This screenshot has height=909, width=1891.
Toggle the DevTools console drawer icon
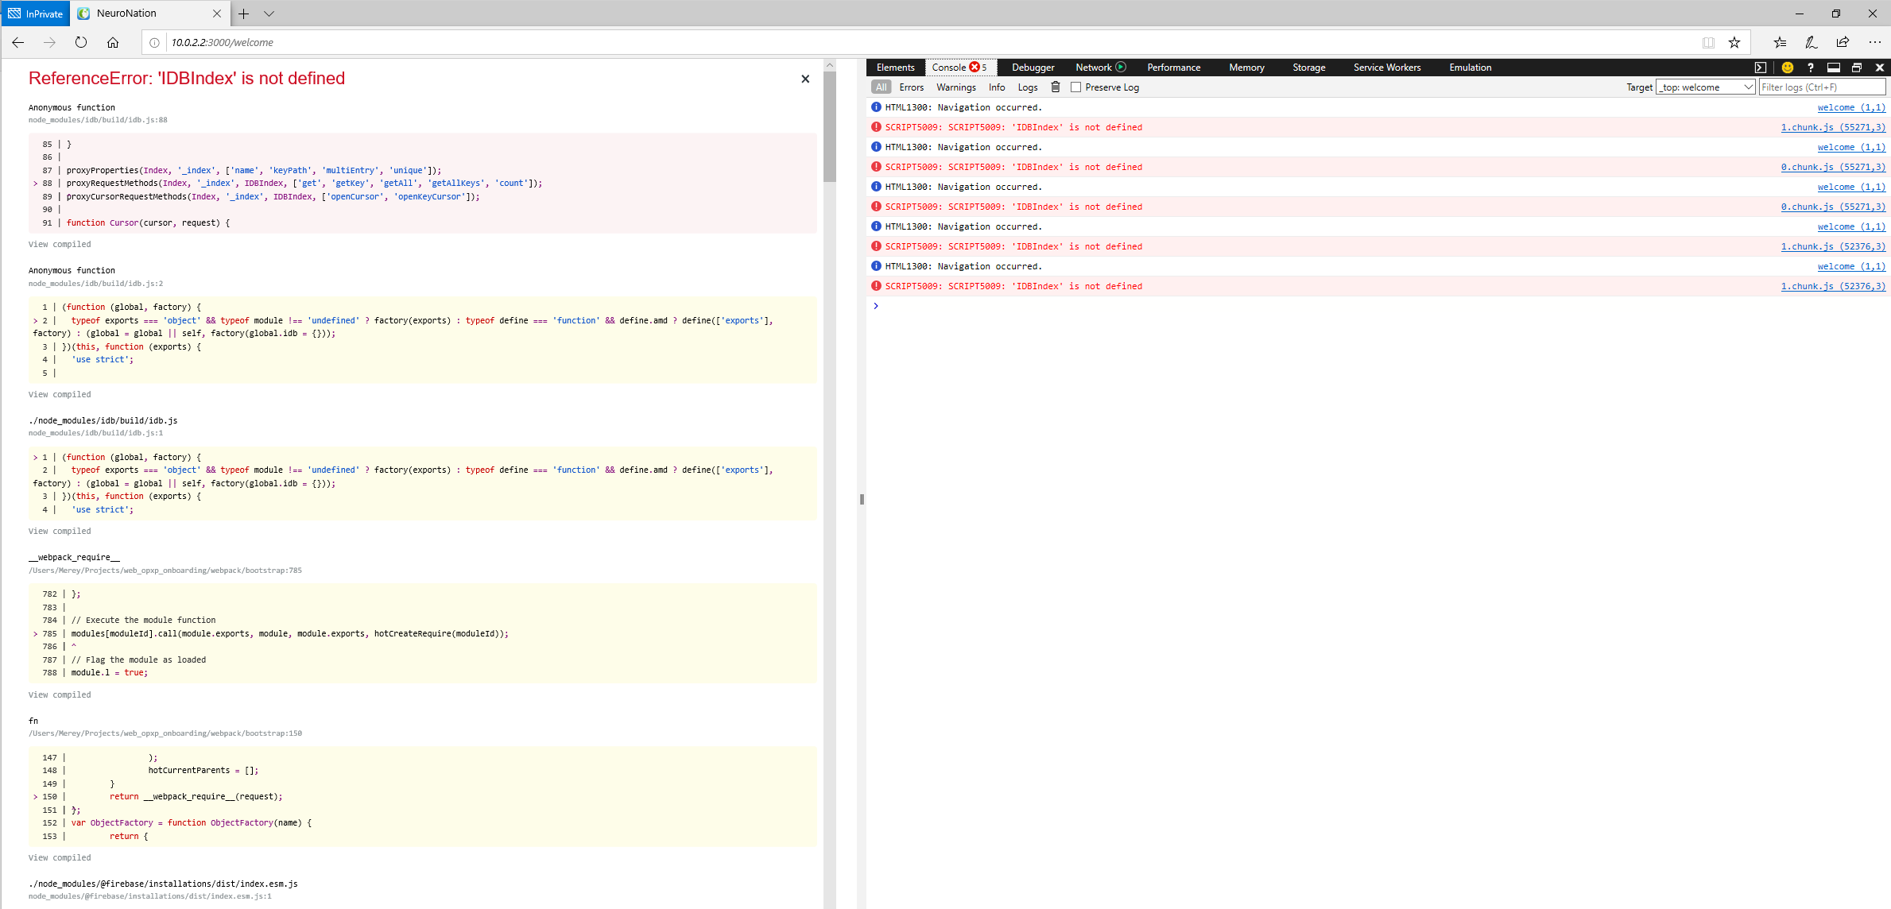pyautogui.click(x=1761, y=68)
